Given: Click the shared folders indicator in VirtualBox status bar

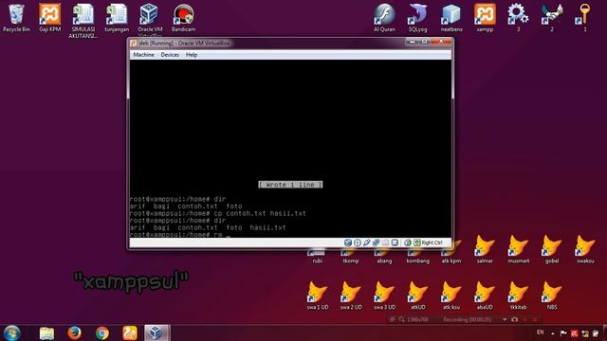Looking at the screenshot, I should click(x=385, y=242).
